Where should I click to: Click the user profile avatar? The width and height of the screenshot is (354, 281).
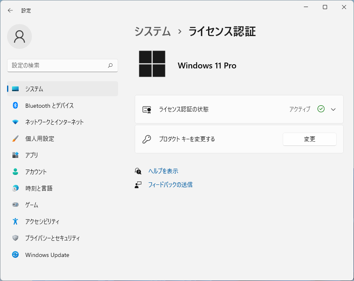coord(19,36)
